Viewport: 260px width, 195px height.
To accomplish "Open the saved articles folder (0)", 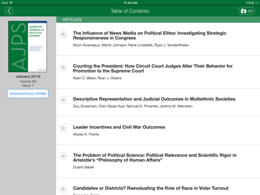I will click(246, 11).
